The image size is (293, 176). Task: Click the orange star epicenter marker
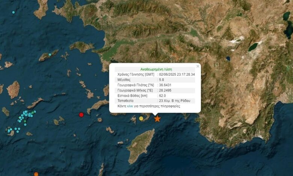pyautogui.click(x=157, y=119)
